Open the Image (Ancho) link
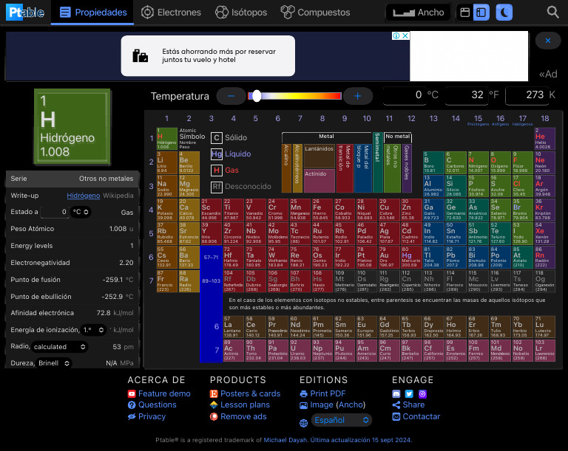 (x=333, y=404)
